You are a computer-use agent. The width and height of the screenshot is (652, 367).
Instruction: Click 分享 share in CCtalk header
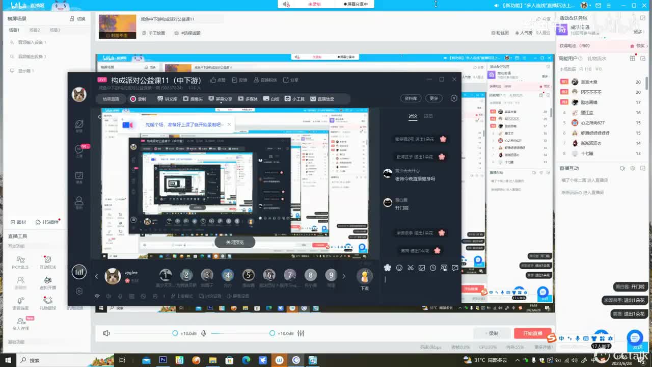(x=291, y=80)
